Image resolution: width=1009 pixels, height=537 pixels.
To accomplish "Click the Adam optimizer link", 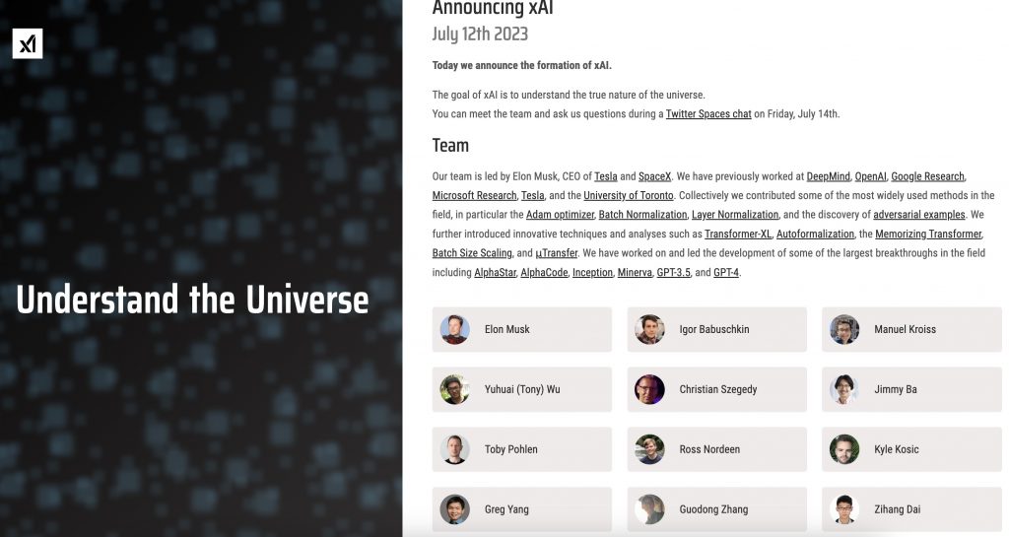I will 560,215.
